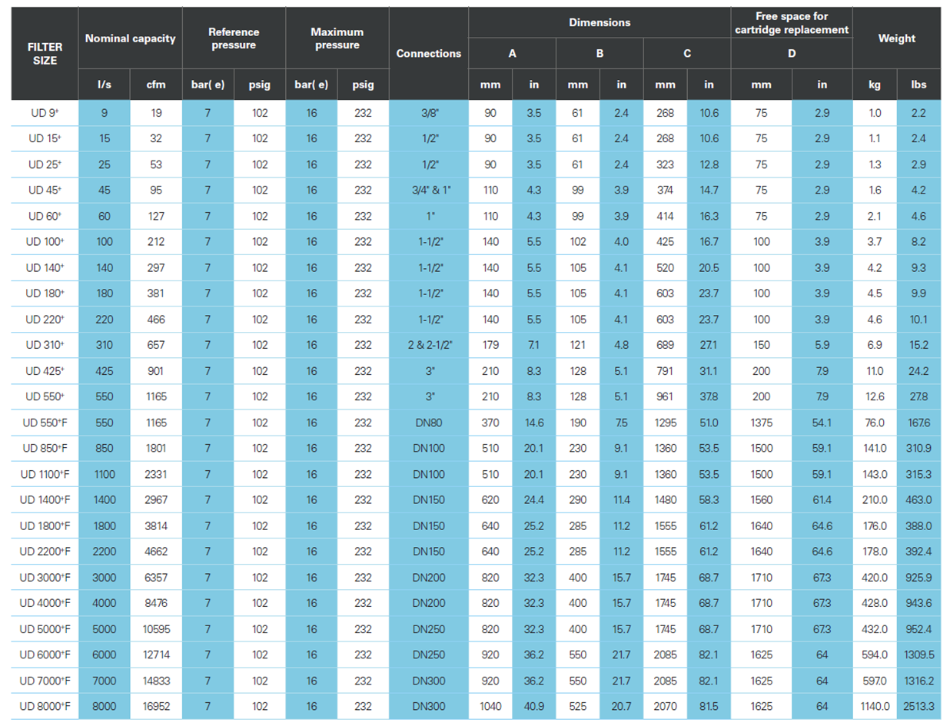Screen dimensions: 950x726
Task: Select the Dimensions header cell
Action: coord(599,22)
